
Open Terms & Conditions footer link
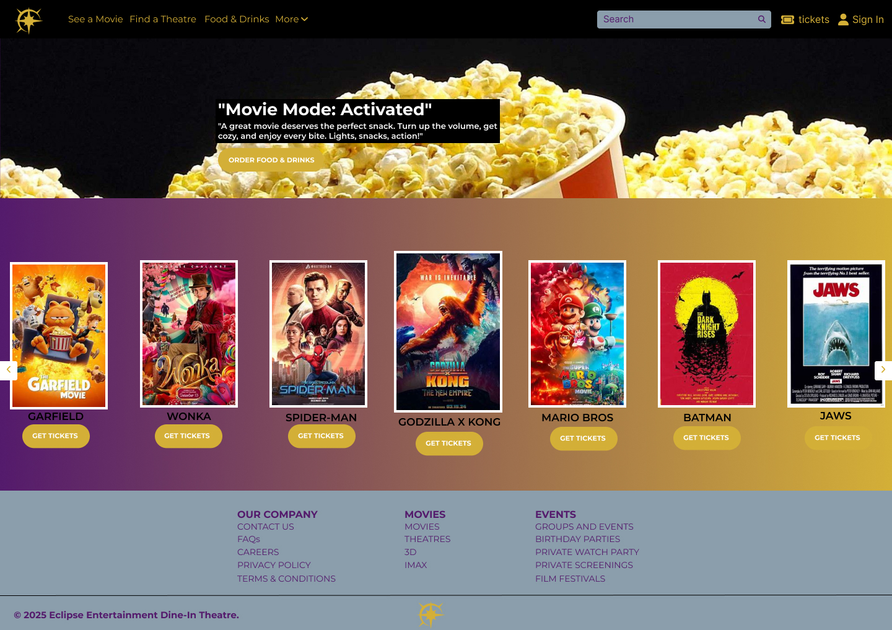click(286, 579)
